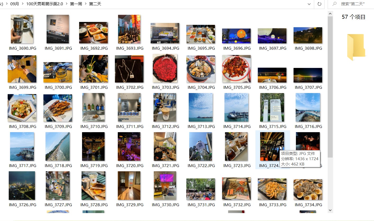
Task: Expand the chevron after 09月
Action: coord(23,4)
